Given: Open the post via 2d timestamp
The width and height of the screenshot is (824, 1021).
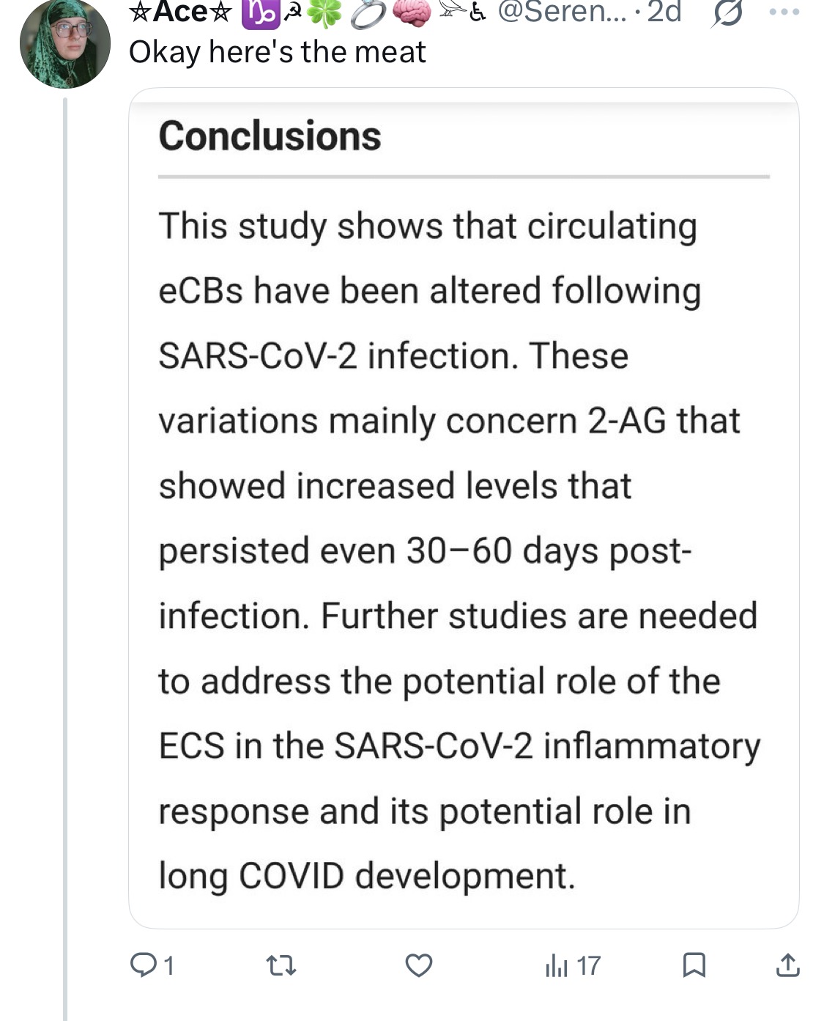Looking at the screenshot, I should (664, 12).
